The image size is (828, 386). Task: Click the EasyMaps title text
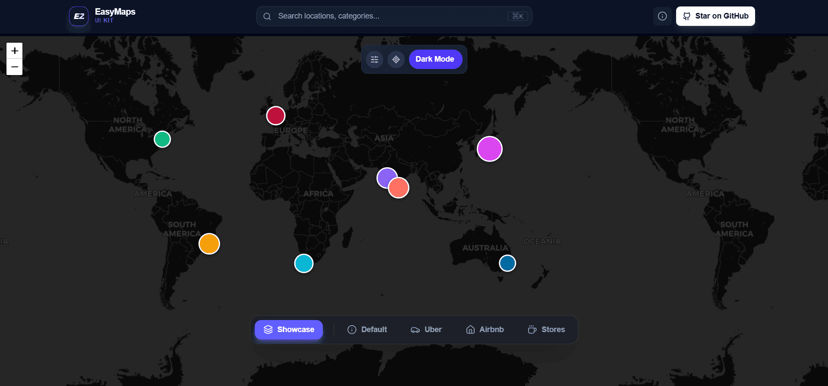coord(115,12)
